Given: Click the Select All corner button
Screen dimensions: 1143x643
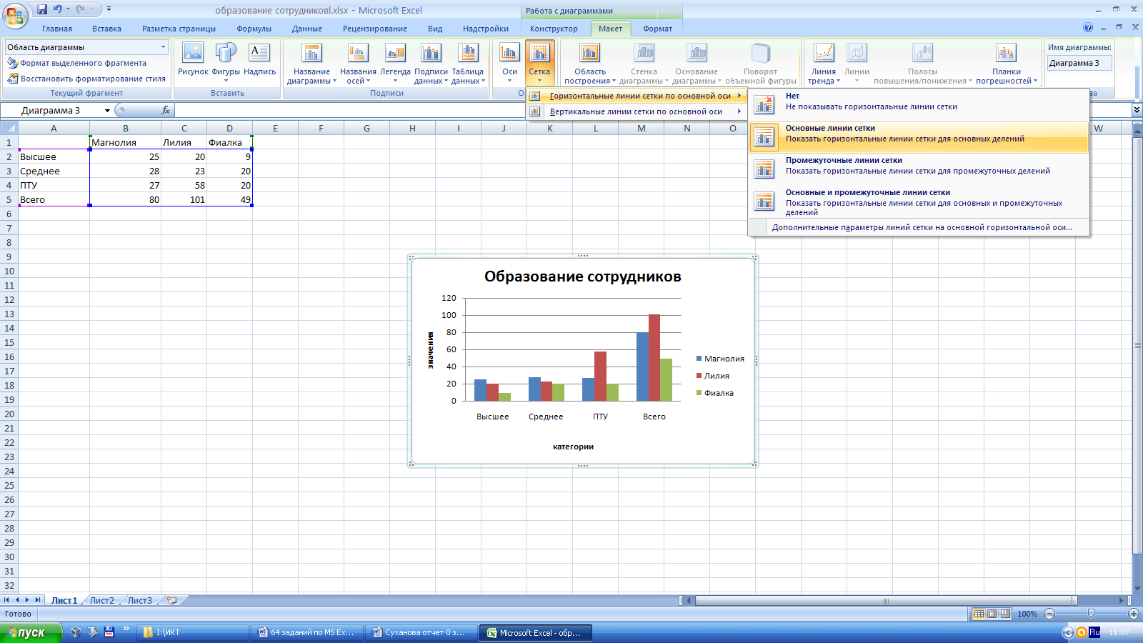Looking at the screenshot, I should coord(9,128).
